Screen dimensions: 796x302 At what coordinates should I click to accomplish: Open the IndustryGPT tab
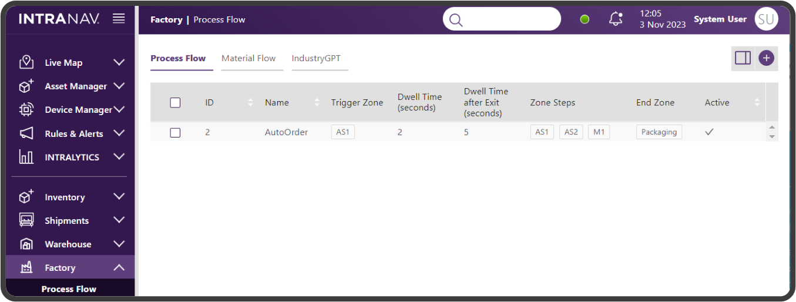(x=316, y=58)
